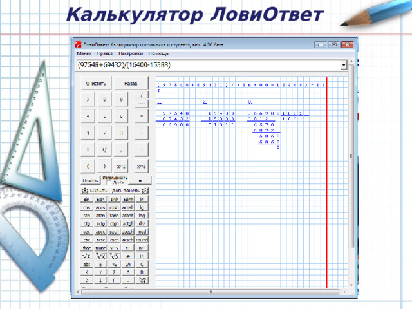Click the division slash key
Screen dimensions: 412x309
pos(142,95)
